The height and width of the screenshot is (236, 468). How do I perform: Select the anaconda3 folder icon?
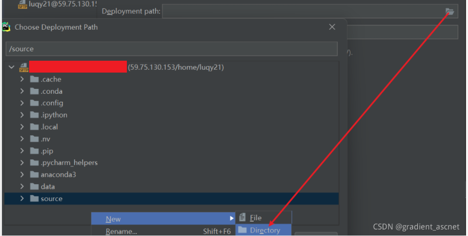click(35, 175)
